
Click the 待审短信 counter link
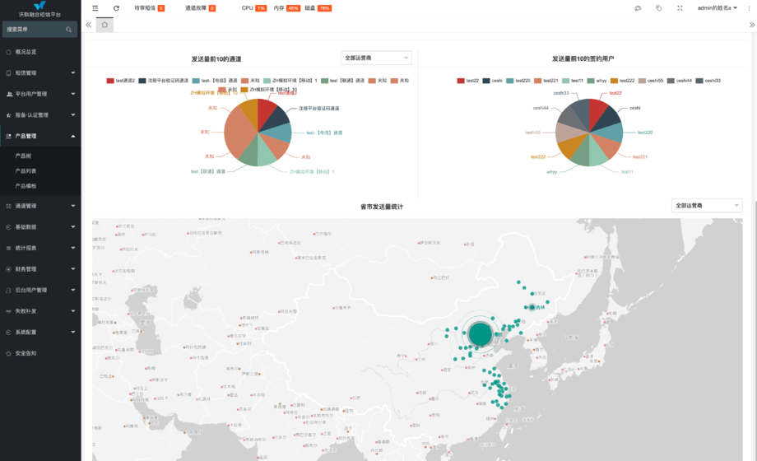pyautogui.click(x=149, y=8)
